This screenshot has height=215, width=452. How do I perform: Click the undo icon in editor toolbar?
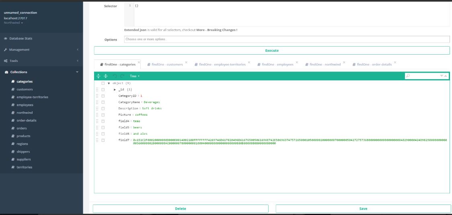click(x=115, y=76)
